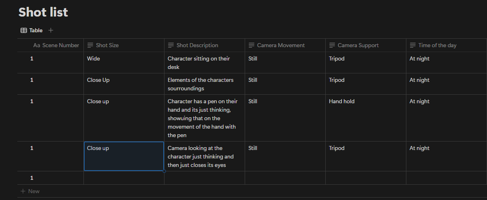
Task: Select 'Still' cell in the Wide shot row
Action: [285, 62]
